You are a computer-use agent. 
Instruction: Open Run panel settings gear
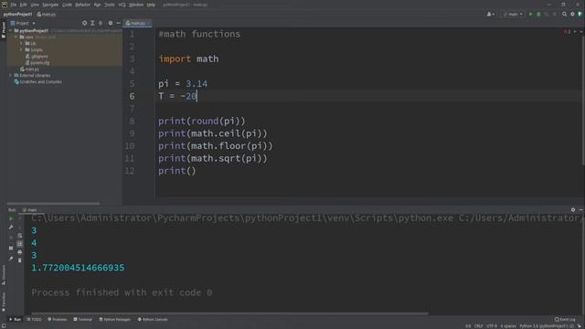point(573,210)
